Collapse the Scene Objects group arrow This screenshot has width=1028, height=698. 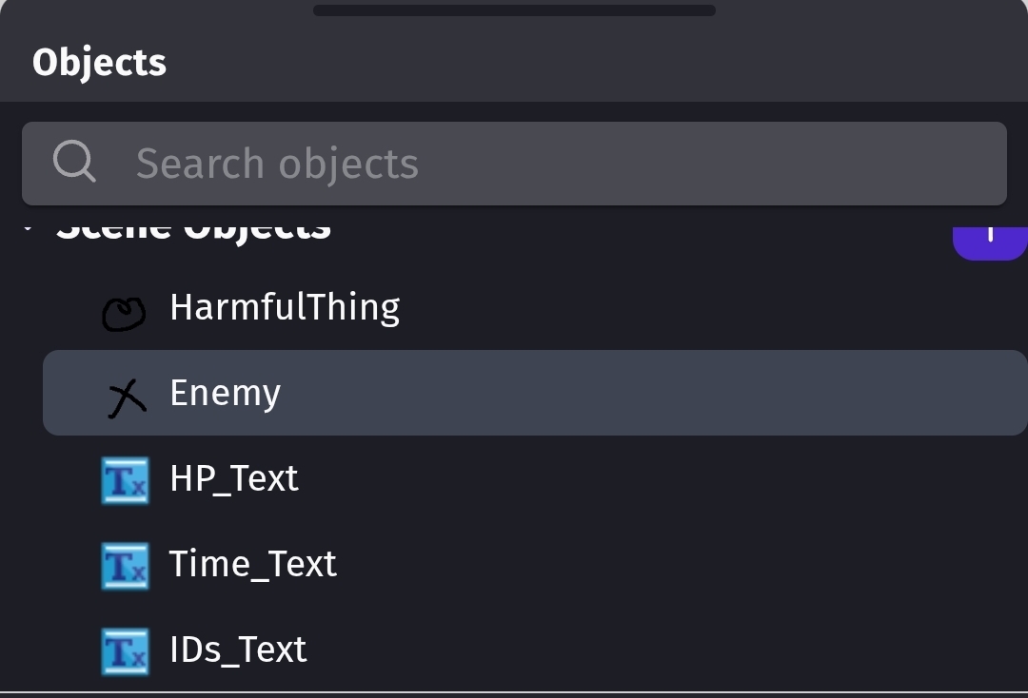coord(28,229)
